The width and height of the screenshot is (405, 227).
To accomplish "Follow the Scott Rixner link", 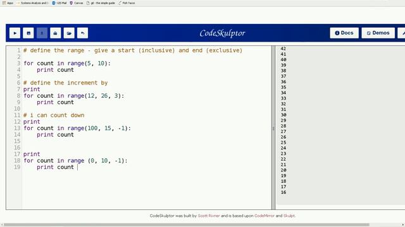I will [209, 216].
